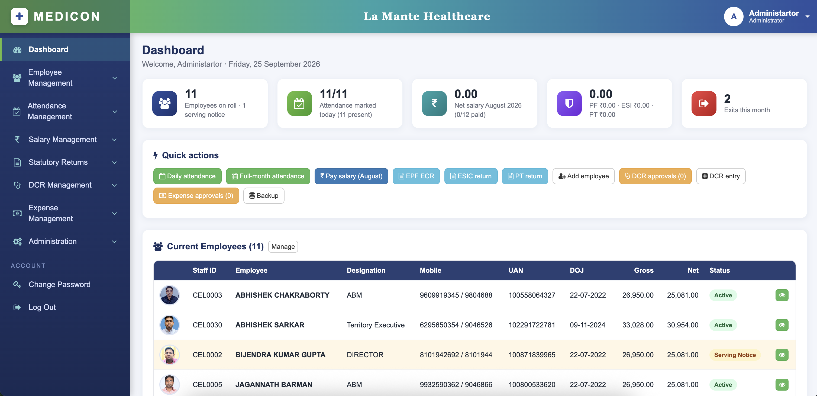Expand Expense Management chevron
The height and width of the screenshot is (396, 817).
click(115, 214)
